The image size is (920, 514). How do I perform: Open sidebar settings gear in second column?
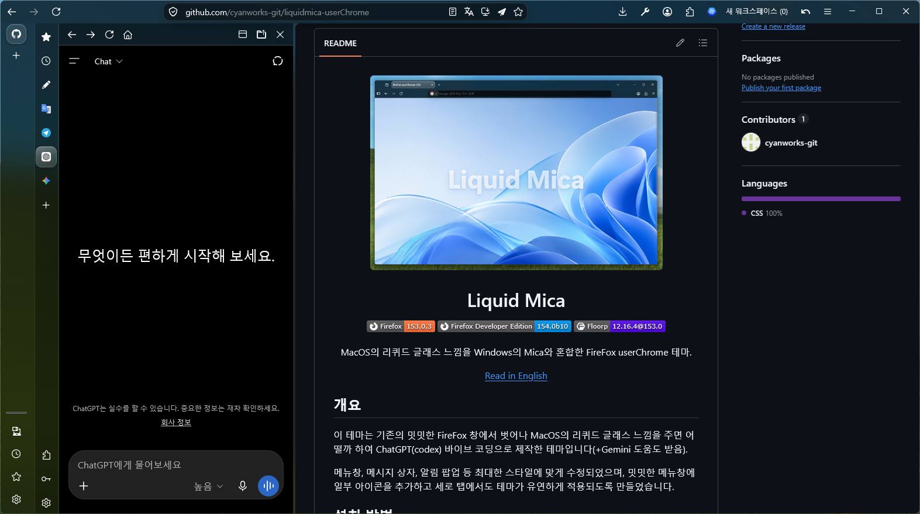click(46, 503)
